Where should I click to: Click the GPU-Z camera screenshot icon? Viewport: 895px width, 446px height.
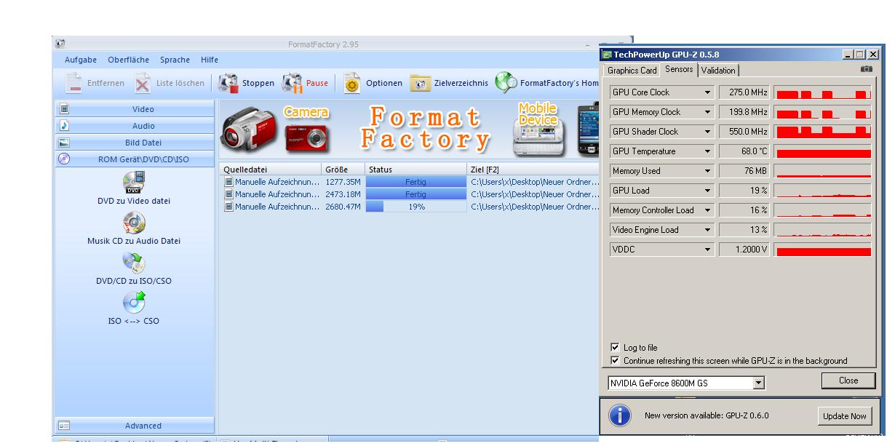[x=866, y=69]
